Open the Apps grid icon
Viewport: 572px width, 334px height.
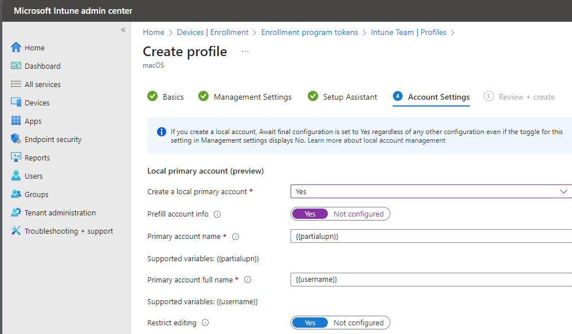click(x=16, y=120)
